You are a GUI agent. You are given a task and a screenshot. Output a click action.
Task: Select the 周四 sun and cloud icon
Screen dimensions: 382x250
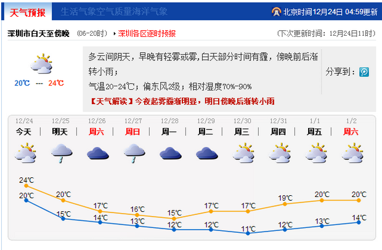[280, 152]
